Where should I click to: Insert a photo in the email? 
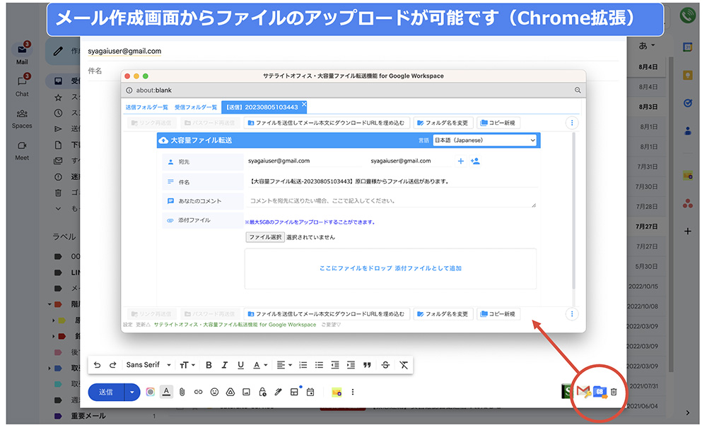pyautogui.click(x=246, y=392)
